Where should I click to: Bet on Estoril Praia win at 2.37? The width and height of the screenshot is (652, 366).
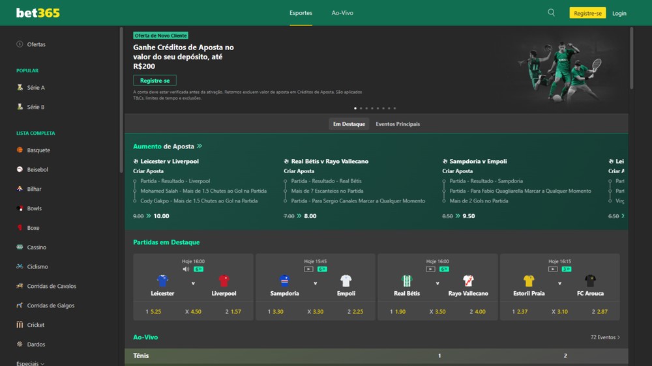[x=520, y=311]
